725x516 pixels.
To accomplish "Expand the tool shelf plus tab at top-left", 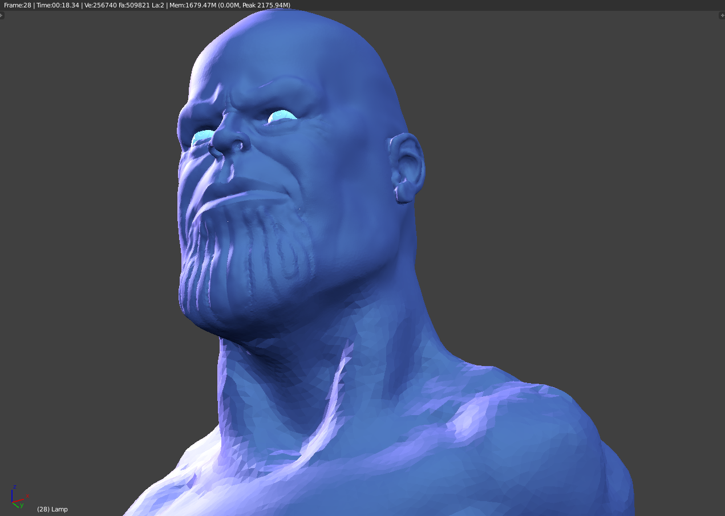I will click(x=2, y=15).
